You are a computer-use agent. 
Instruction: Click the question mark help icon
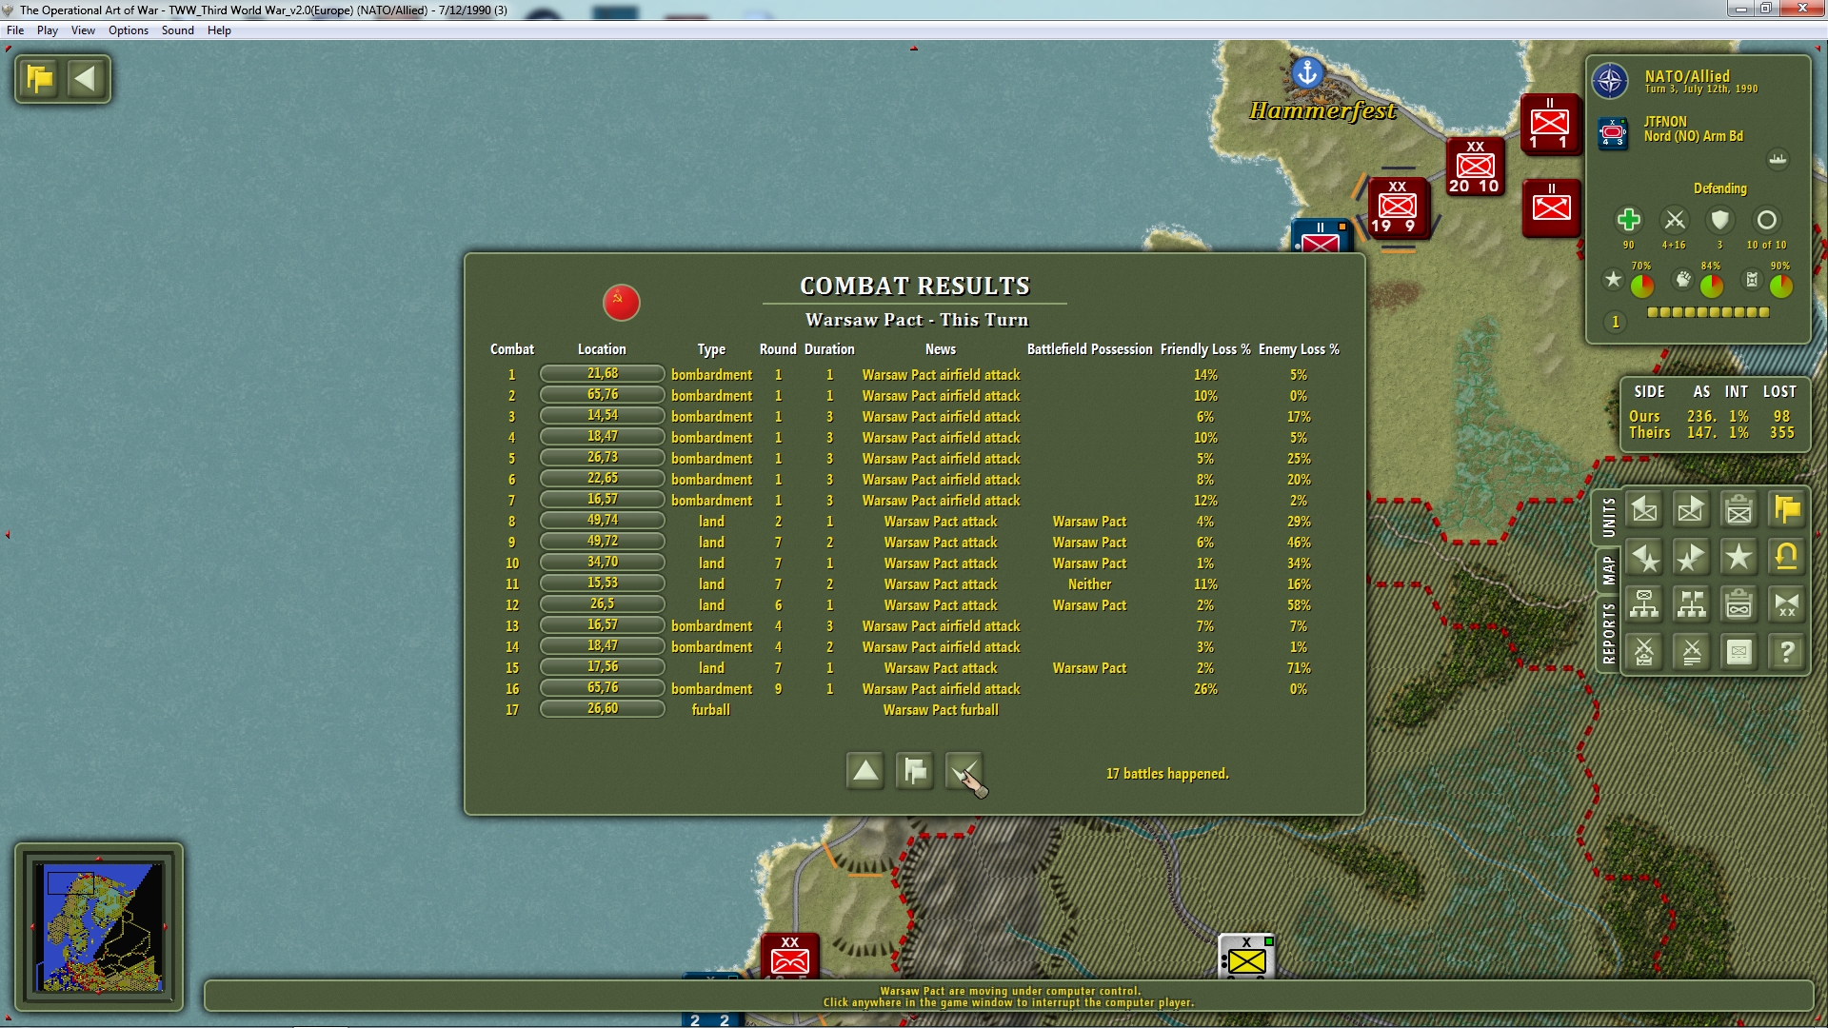point(1787,653)
